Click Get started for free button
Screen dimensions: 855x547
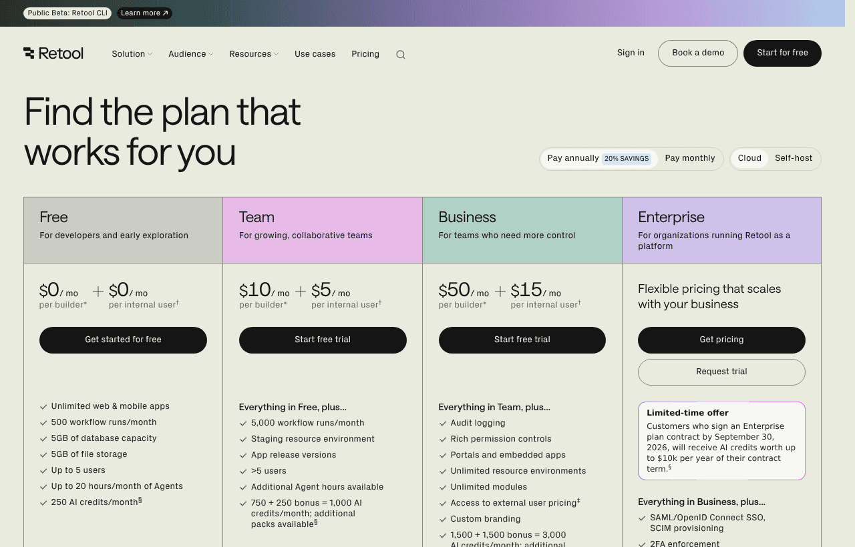(x=123, y=340)
